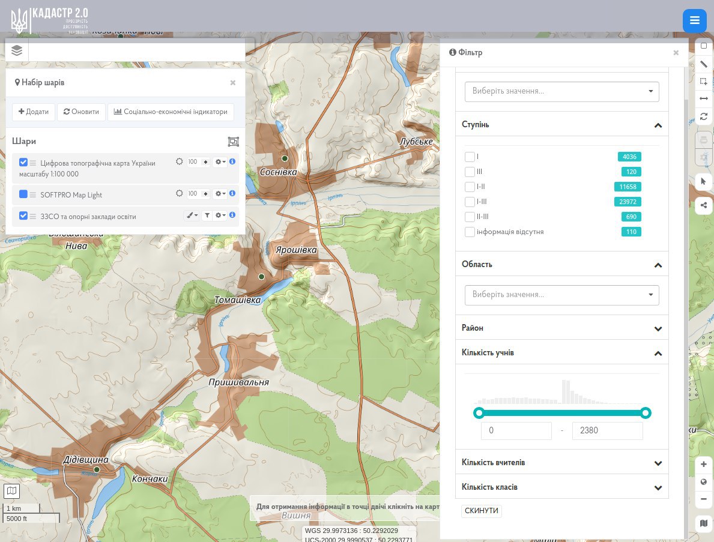Viewport: 714px width, 542px height.
Task: Open opacity icon for SOFTPRO Map Light layer
Action: 180,193
